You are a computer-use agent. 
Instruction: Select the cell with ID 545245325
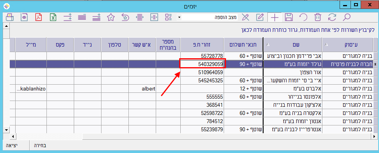202,80
